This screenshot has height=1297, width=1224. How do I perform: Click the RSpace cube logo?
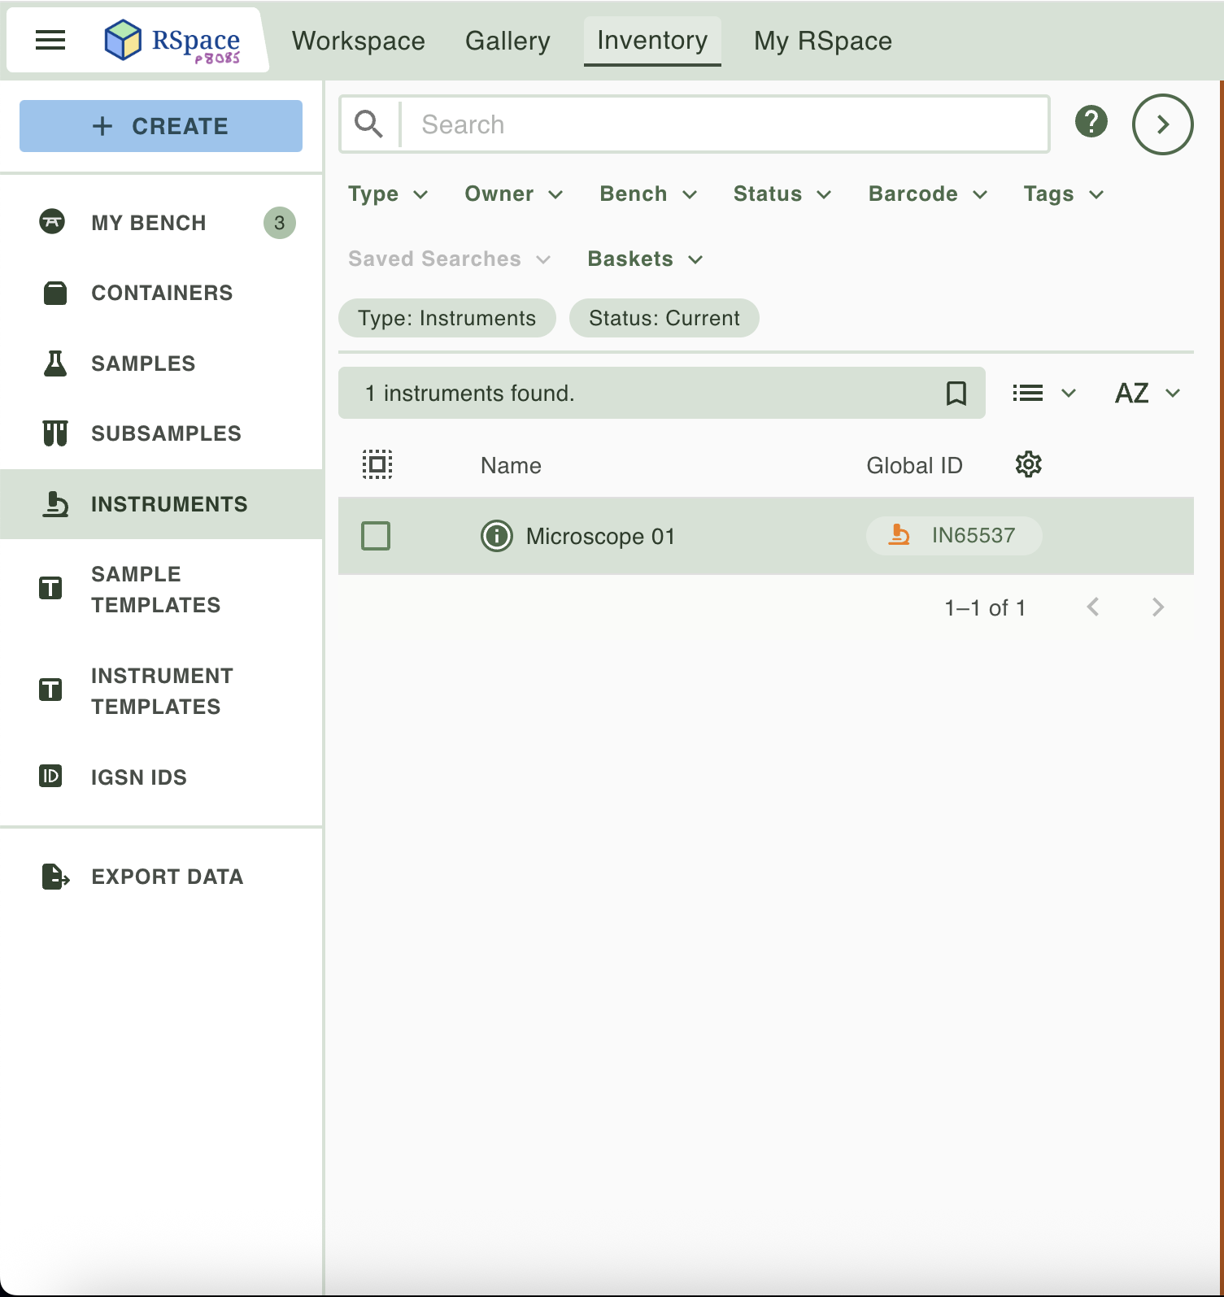(x=124, y=40)
